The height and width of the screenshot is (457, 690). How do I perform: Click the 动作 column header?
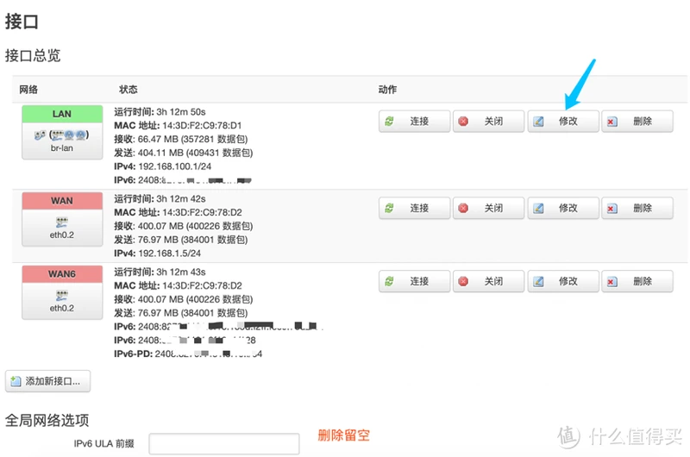pyautogui.click(x=387, y=90)
